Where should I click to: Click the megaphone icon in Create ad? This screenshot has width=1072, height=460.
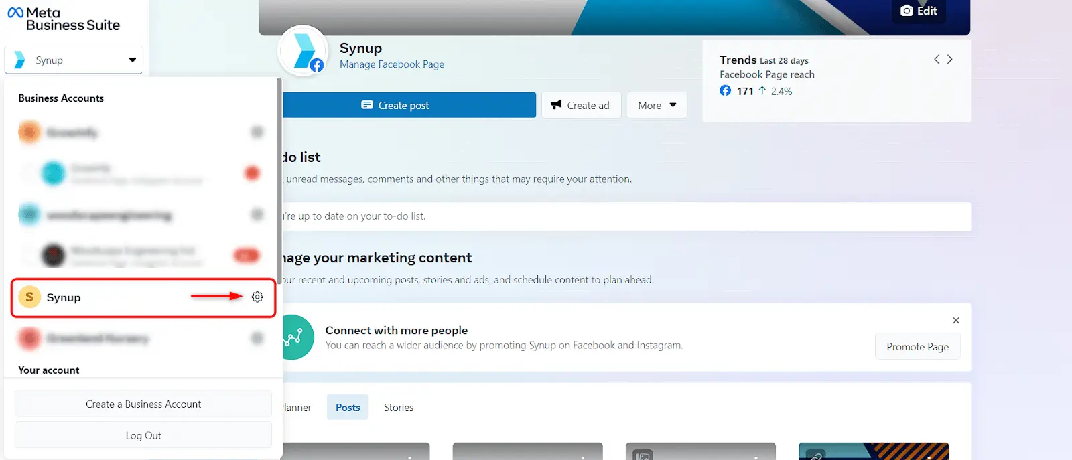tap(556, 104)
